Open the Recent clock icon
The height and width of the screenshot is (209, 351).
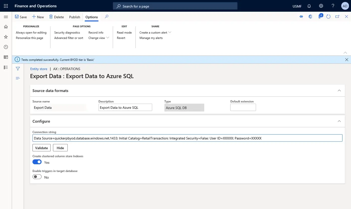pos(6,47)
